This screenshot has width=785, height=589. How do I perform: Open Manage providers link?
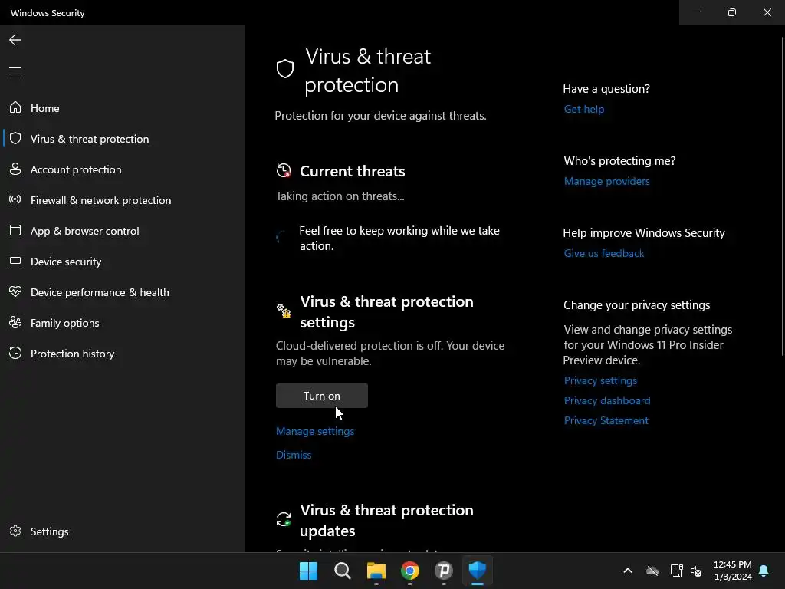coord(607,181)
